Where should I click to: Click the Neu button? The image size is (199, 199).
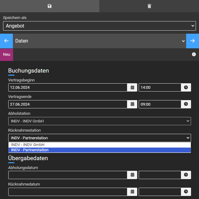pos(6,54)
